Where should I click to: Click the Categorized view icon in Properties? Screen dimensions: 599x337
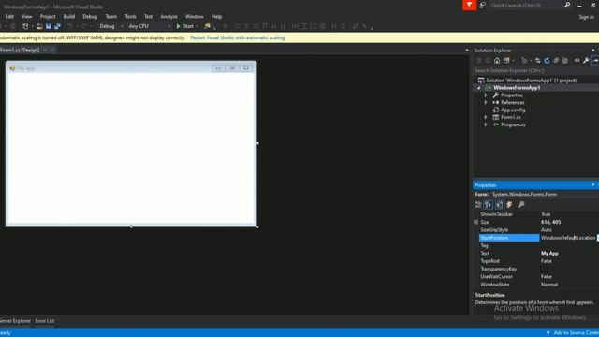(x=478, y=205)
